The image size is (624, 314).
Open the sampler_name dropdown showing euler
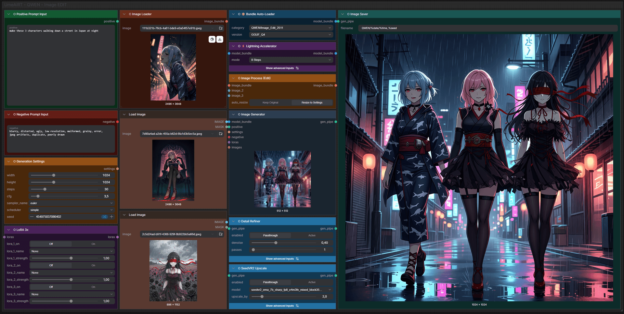[x=71, y=203]
